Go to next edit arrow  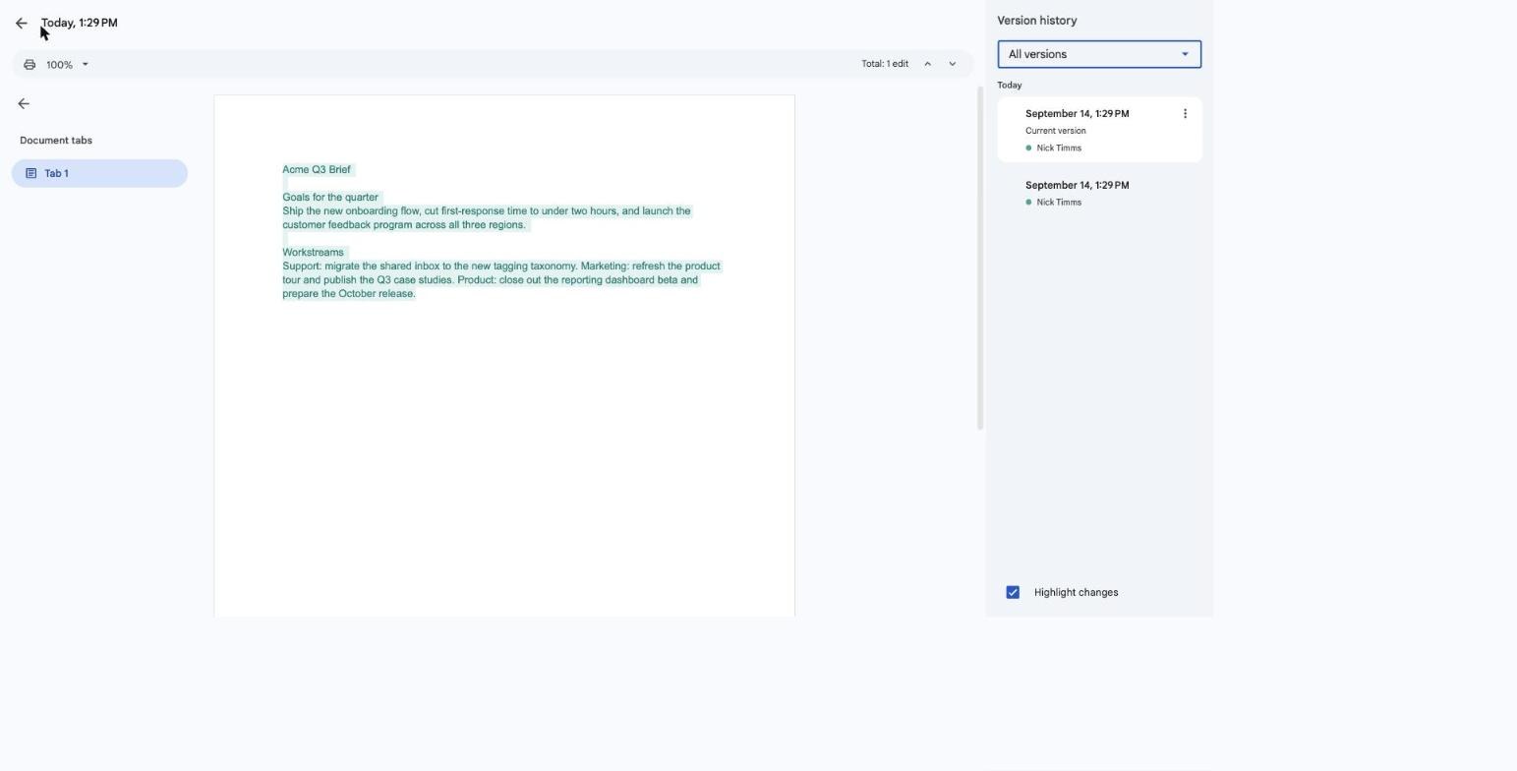click(952, 64)
